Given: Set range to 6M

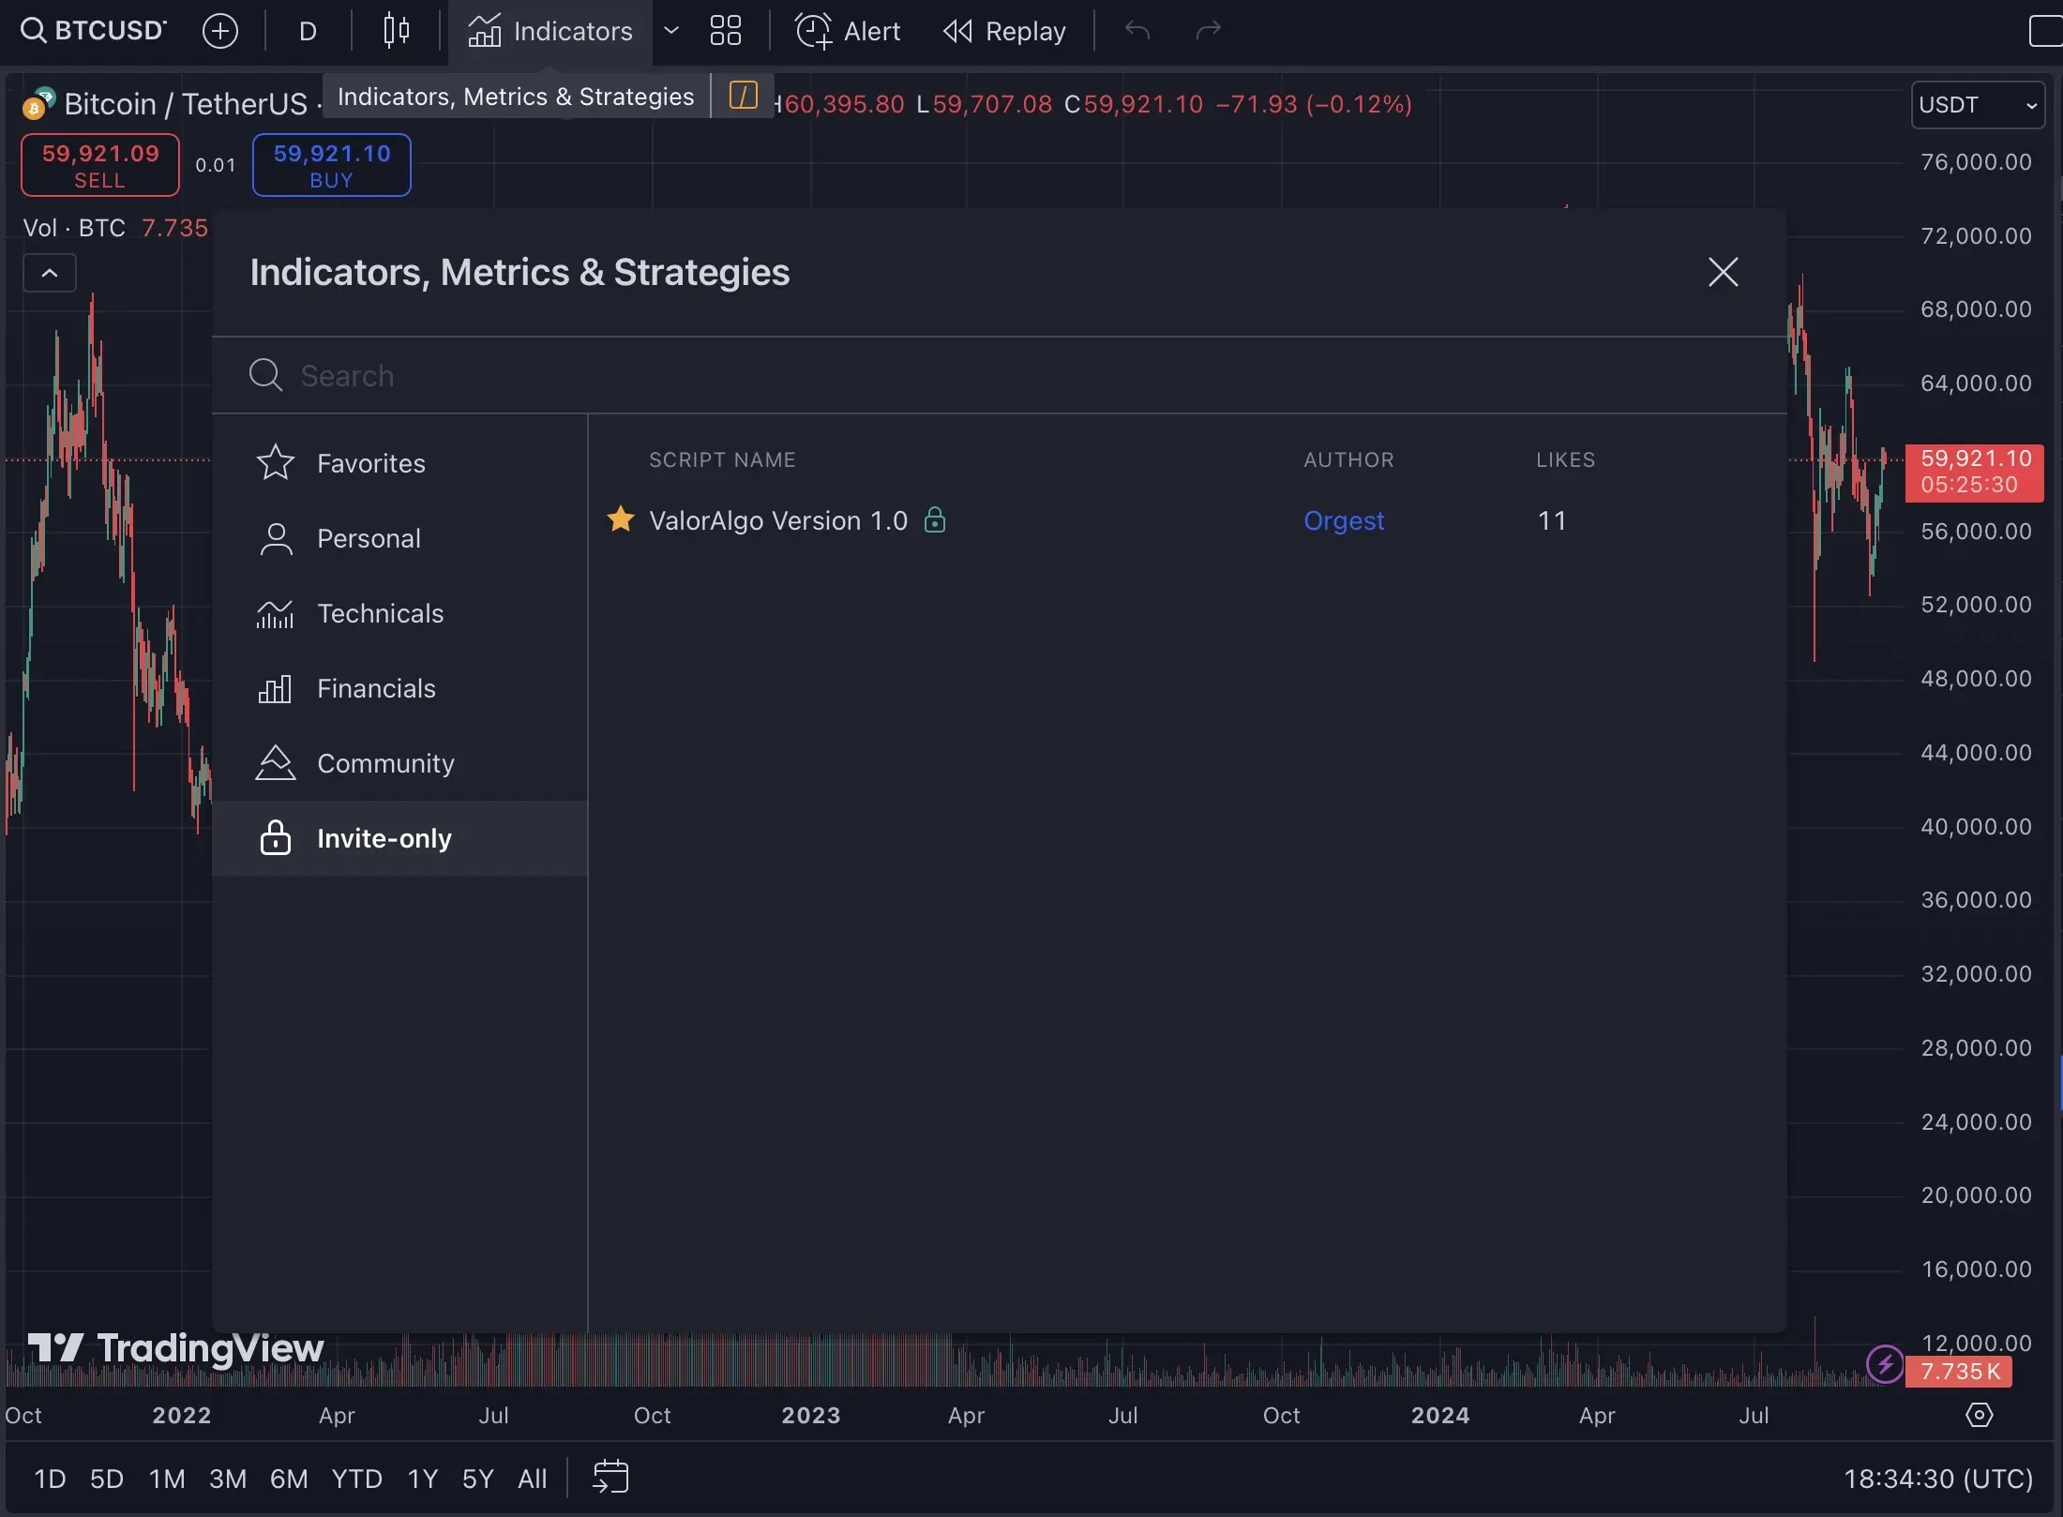Looking at the screenshot, I should pyautogui.click(x=289, y=1479).
